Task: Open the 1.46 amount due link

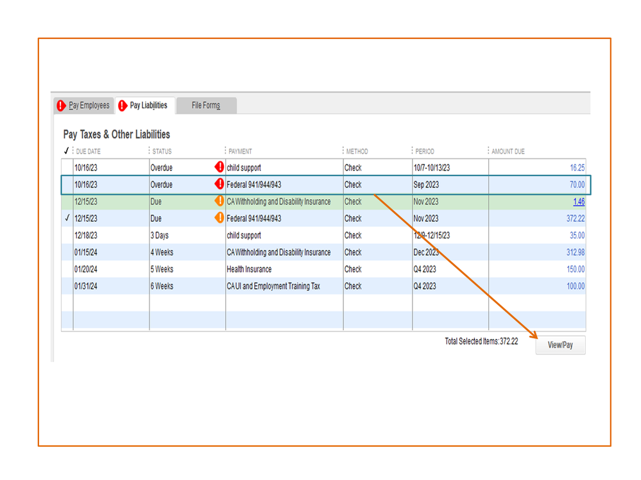Action: click(579, 202)
